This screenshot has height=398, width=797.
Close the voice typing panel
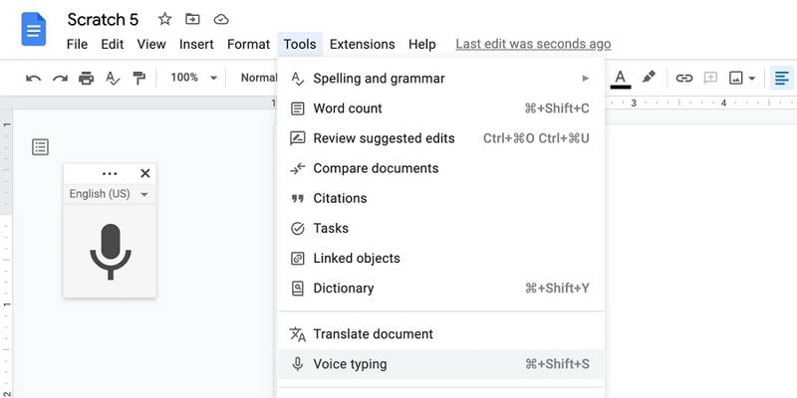click(x=144, y=173)
